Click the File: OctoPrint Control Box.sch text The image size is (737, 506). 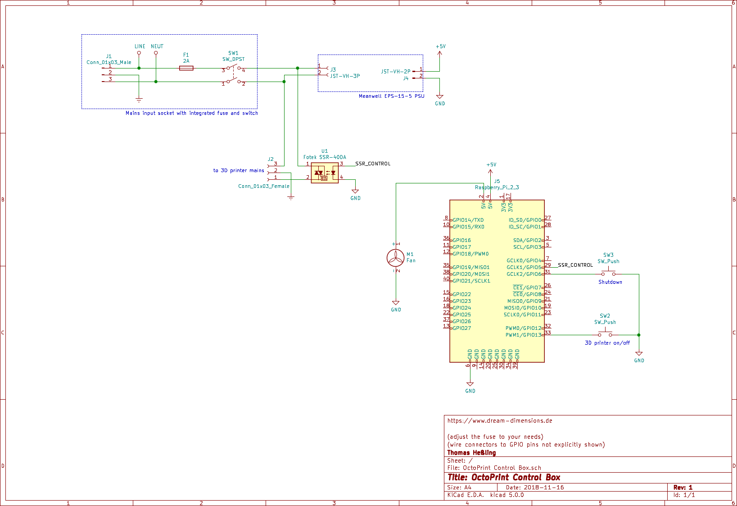click(x=494, y=468)
